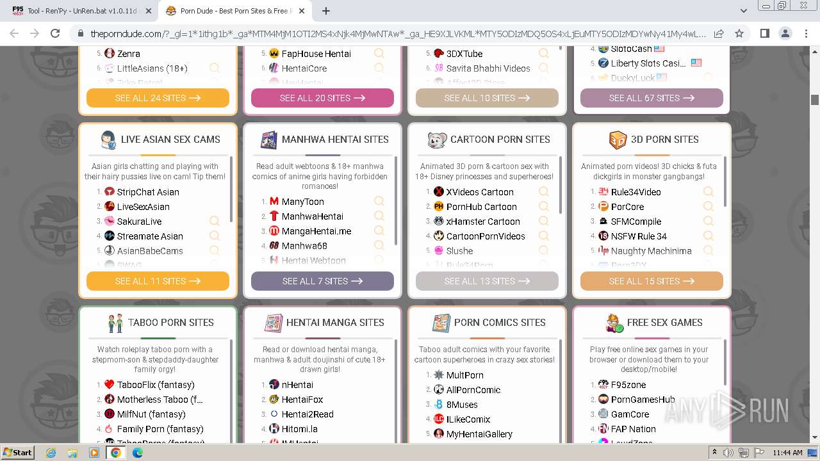
Task: Click the Free Sex Games category icon
Action: (x=614, y=323)
